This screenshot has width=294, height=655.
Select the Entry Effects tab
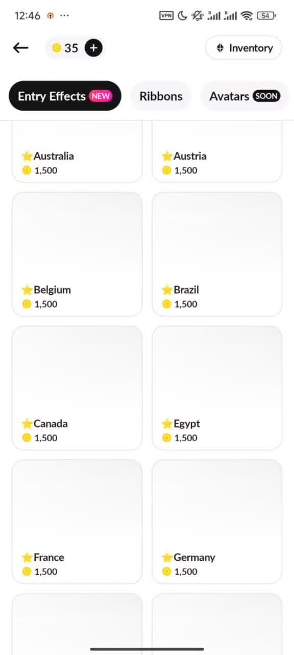coord(65,96)
